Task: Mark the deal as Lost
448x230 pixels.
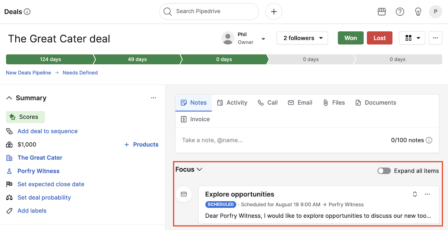Action: (380, 38)
